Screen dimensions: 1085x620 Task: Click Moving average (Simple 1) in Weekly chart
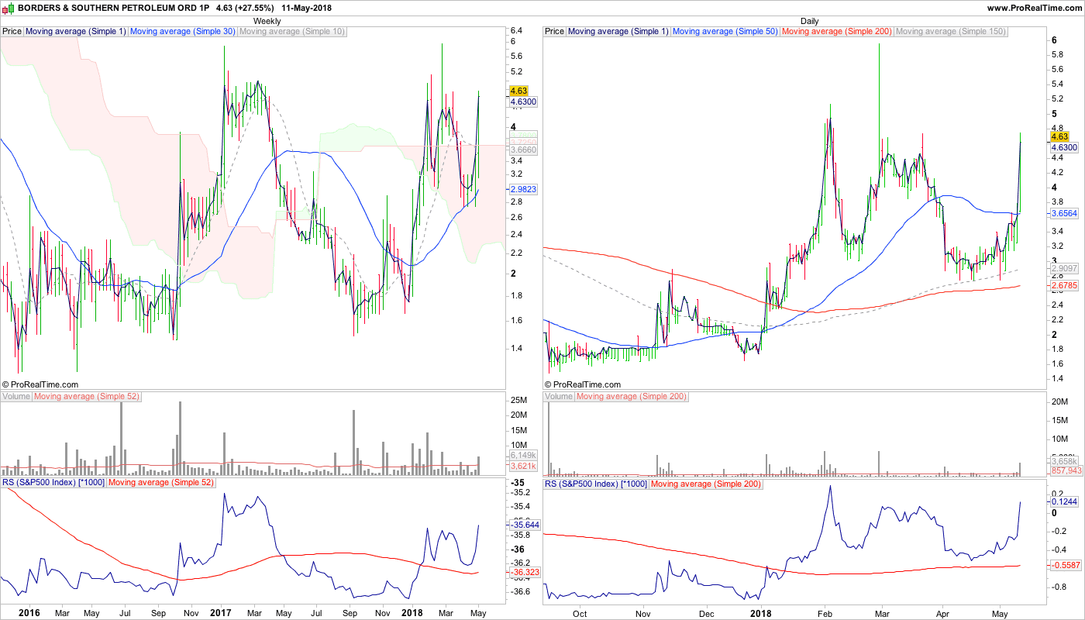pyautogui.click(x=75, y=32)
